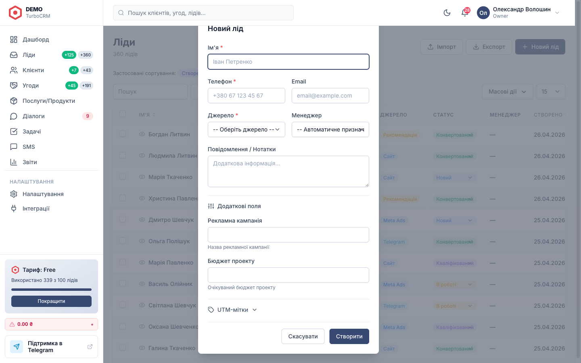The width and height of the screenshot is (581, 363).
Task: Click the Ім'я input field
Action: [x=288, y=62]
